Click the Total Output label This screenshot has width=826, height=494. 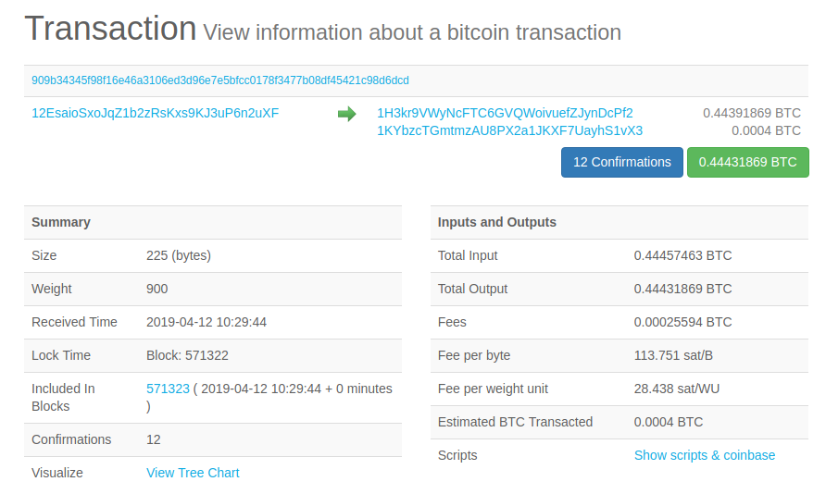coord(472,289)
